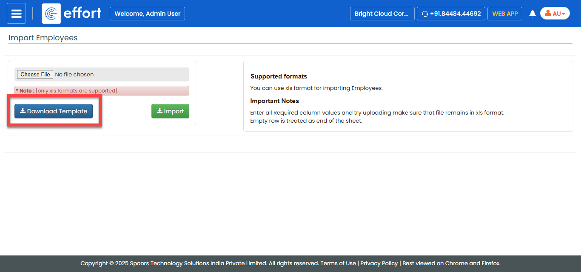
Task: Expand the AU account dropdown caret
Action: [564, 14]
